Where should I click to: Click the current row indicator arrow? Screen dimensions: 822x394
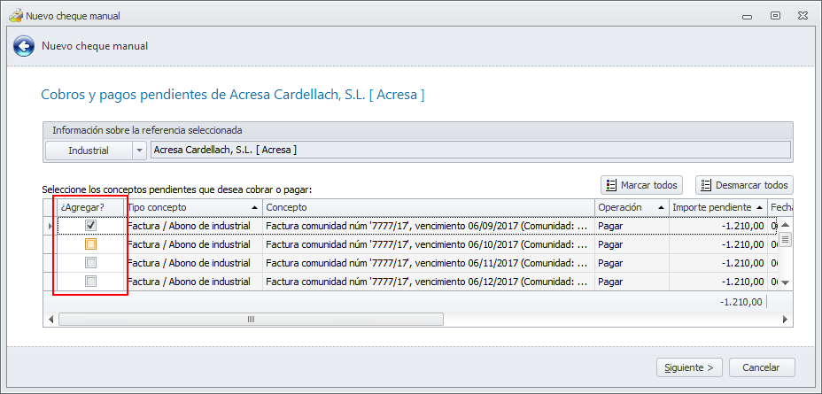coord(50,226)
